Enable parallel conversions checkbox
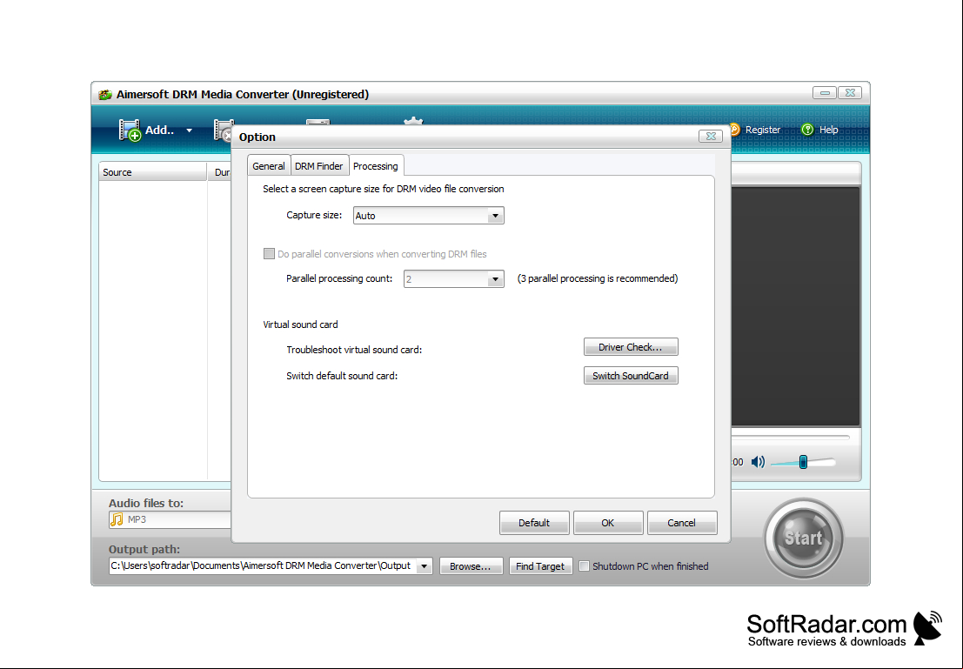This screenshot has height=669, width=963. pos(269,254)
